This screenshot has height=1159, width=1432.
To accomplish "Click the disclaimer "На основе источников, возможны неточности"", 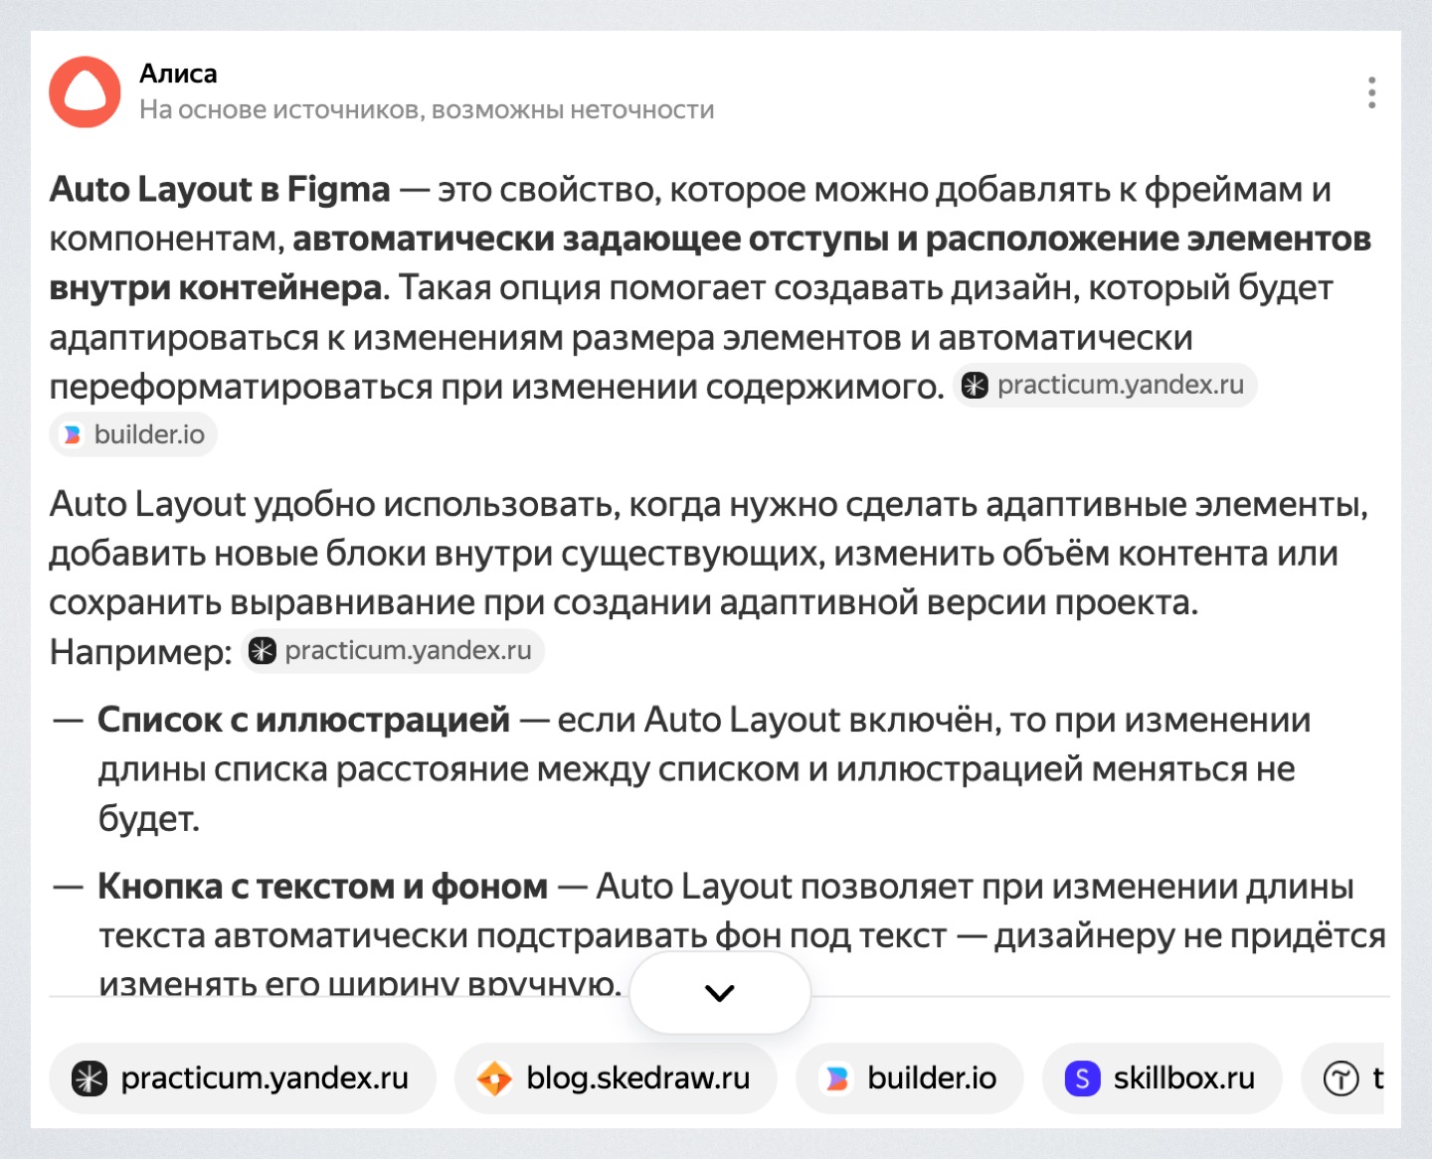I will 427,110.
